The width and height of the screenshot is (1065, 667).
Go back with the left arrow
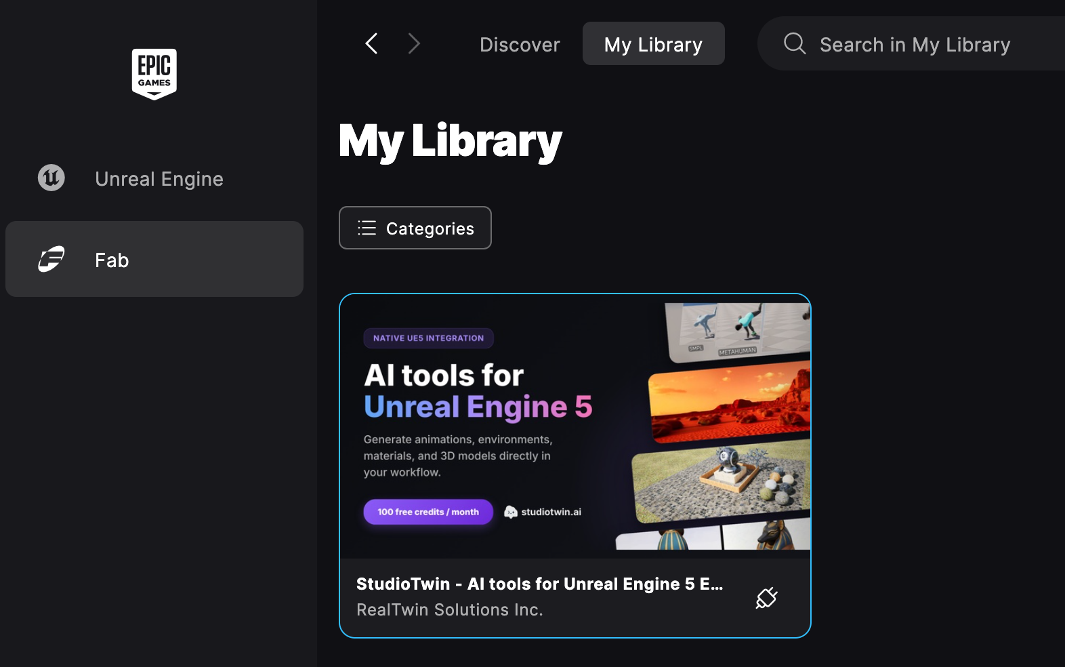click(x=371, y=44)
